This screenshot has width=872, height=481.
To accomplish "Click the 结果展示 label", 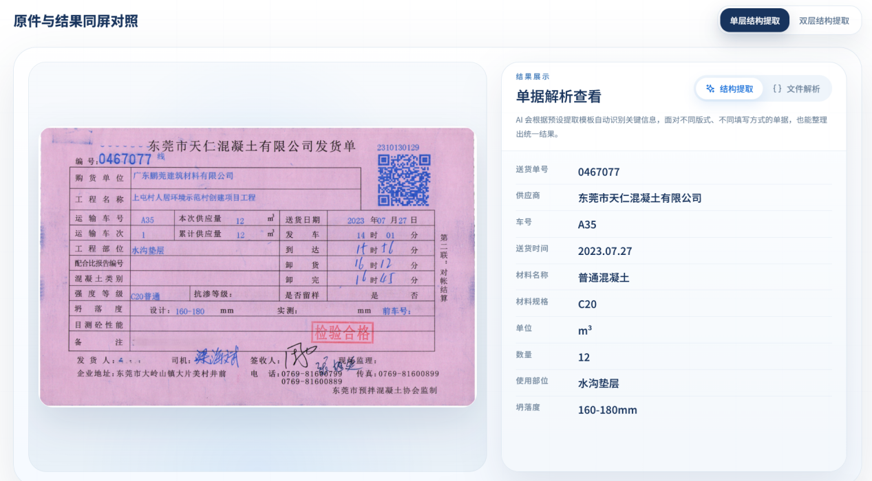I will [533, 77].
